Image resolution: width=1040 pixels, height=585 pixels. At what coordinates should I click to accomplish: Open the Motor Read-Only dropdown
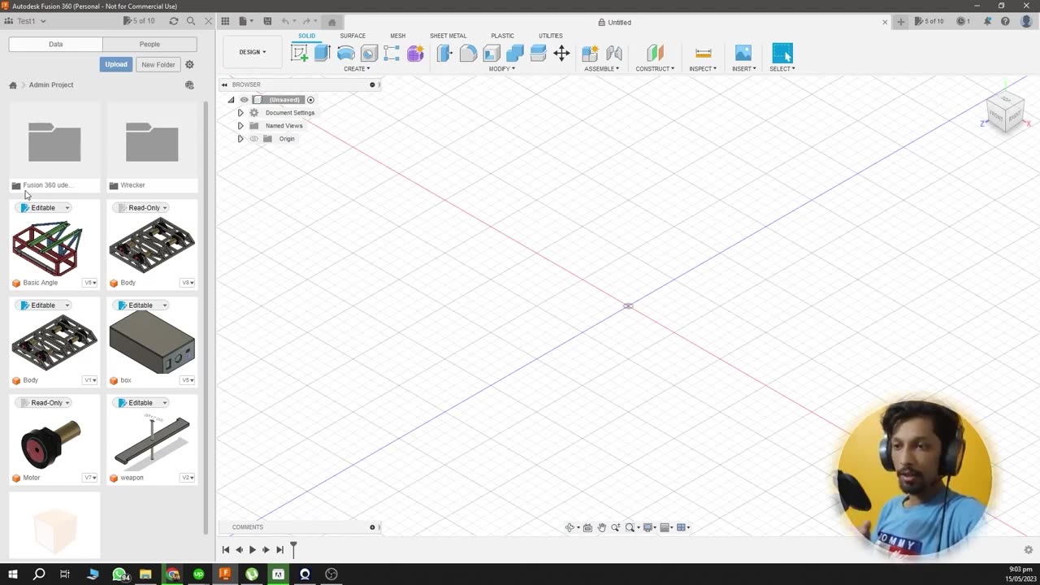click(43, 403)
